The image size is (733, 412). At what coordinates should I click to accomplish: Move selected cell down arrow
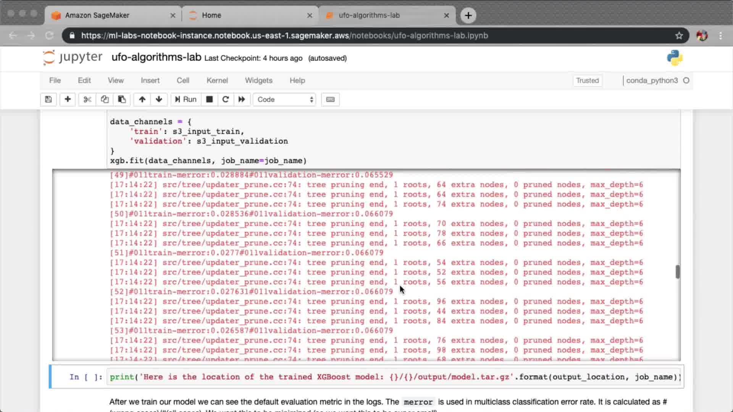159,100
